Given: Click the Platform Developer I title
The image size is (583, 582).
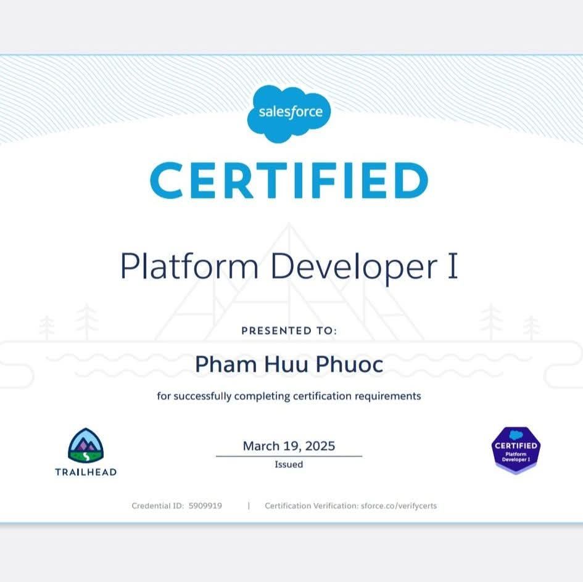Looking at the screenshot, I should 289,266.
